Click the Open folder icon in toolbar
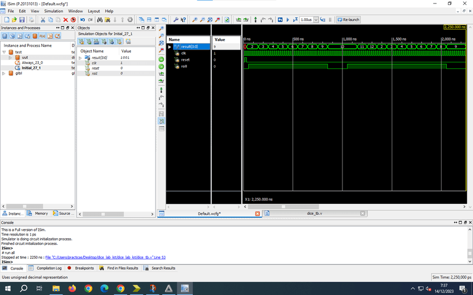 (14, 19)
